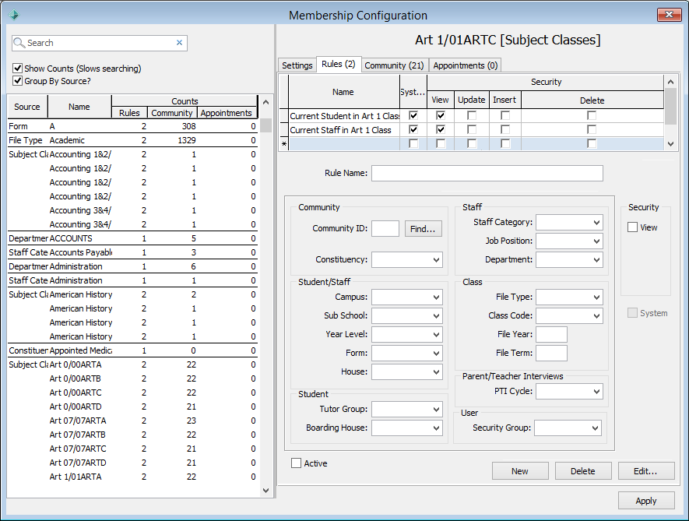Click the left list scroll up arrow
The height and width of the screenshot is (521, 689).
265,102
